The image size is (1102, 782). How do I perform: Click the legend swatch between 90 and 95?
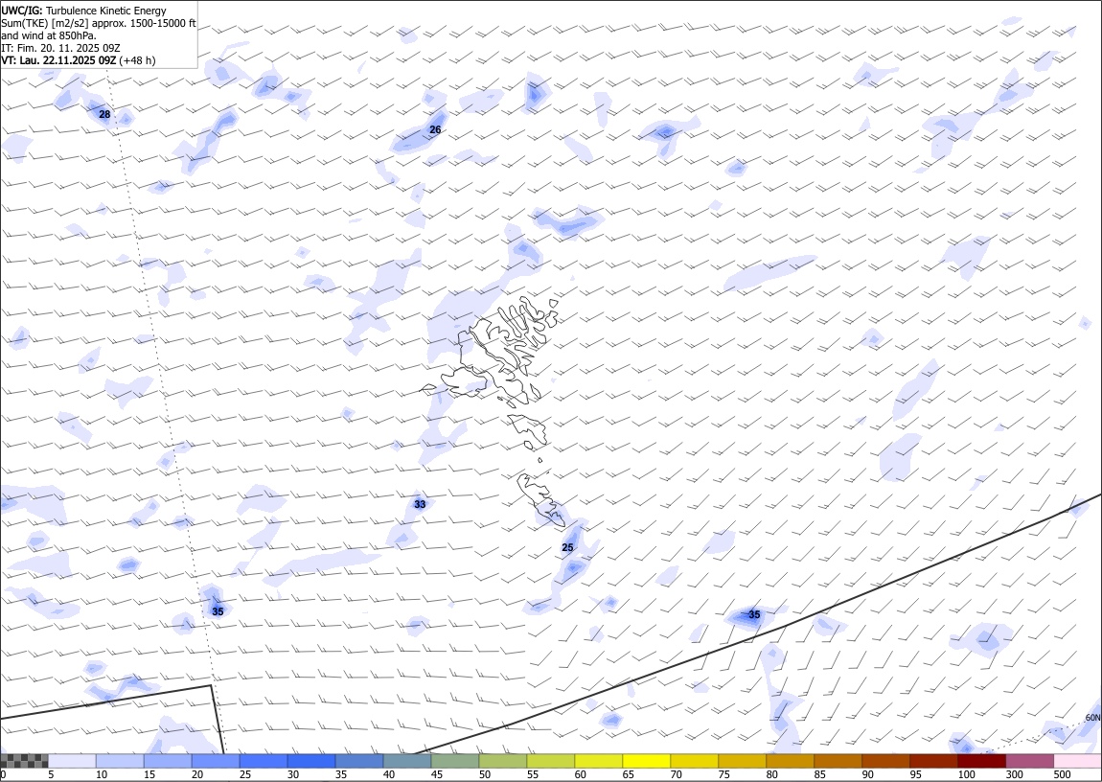[884, 761]
